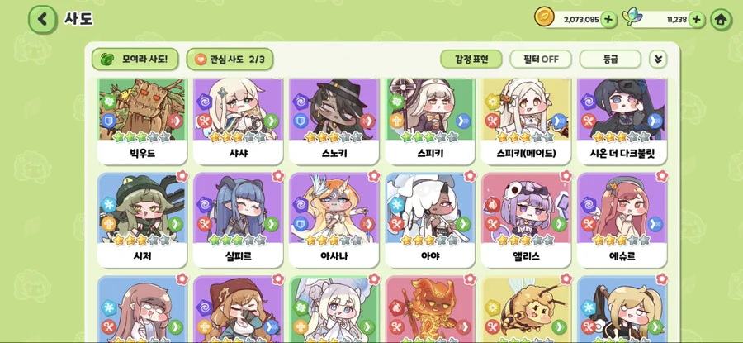The height and width of the screenshot is (343, 743).
Task: Click the rainbow feather currency icon
Action: coord(631,18)
